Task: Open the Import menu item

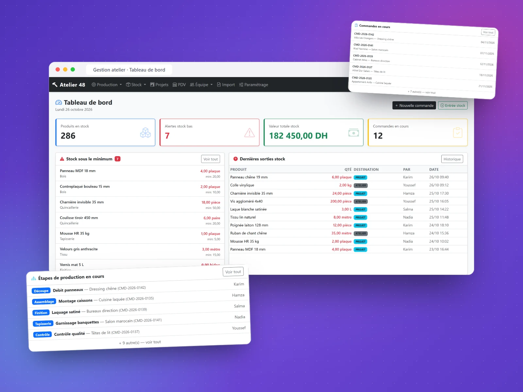Action: (x=226, y=85)
